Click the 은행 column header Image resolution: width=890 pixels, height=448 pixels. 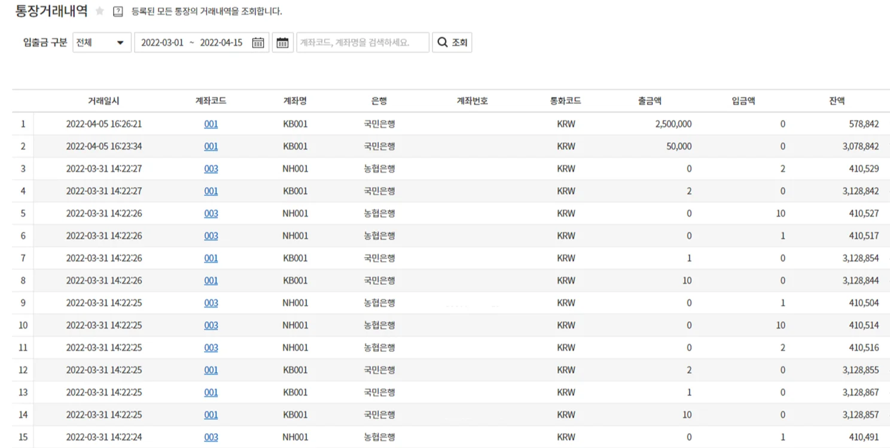pos(379,101)
